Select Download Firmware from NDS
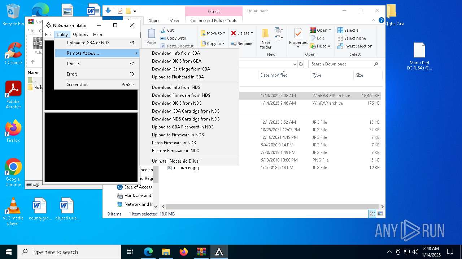 (189, 95)
